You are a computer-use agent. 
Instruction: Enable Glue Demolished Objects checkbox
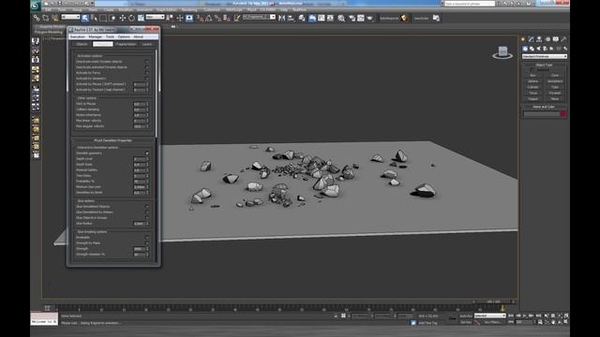pyautogui.click(x=147, y=206)
